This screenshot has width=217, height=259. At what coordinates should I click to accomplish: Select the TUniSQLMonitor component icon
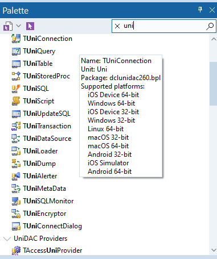pyautogui.click(x=16, y=201)
